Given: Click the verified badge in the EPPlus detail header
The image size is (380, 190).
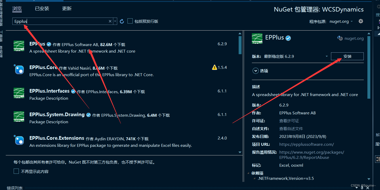Looking at the screenshot, I should 288,38.
